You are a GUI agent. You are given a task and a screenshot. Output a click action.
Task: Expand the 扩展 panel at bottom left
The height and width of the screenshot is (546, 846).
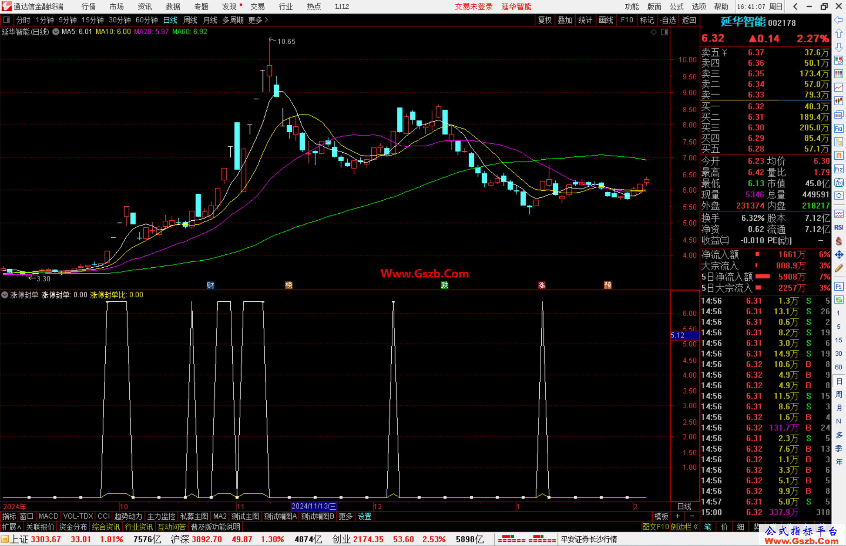(12, 527)
